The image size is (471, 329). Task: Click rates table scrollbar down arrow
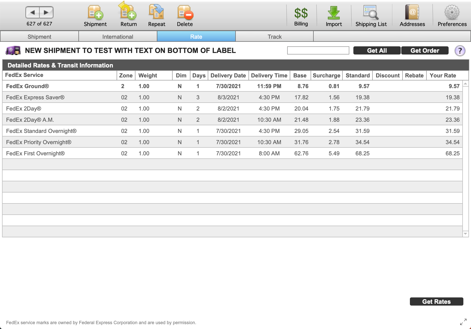[465, 234]
